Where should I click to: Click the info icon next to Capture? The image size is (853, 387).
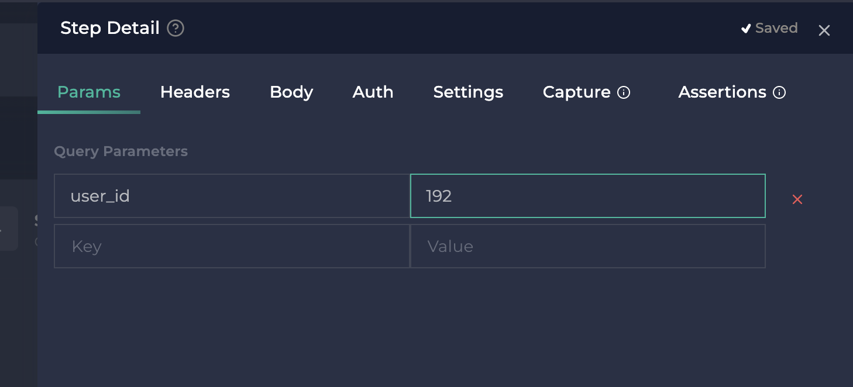pos(624,92)
